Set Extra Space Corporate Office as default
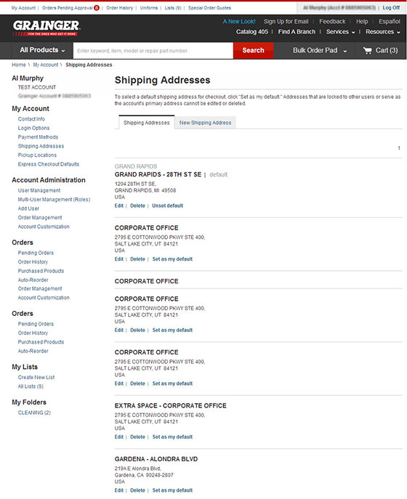The width and height of the screenshot is (407, 499). pyautogui.click(x=172, y=437)
